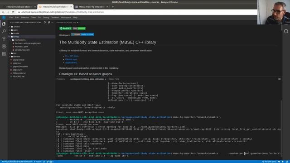Open the .clang-format file
Image resolution: width=290 pixels, height=163 pixels.
click(19, 60)
